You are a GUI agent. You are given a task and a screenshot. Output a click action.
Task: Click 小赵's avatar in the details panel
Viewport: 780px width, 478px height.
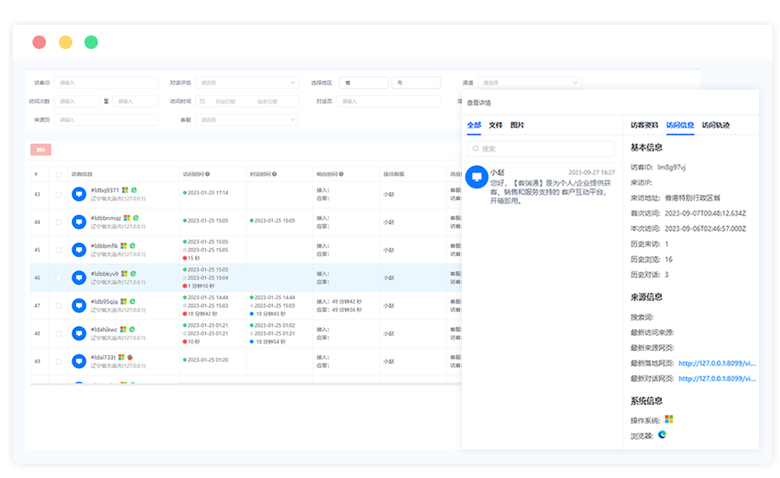(476, 177)
